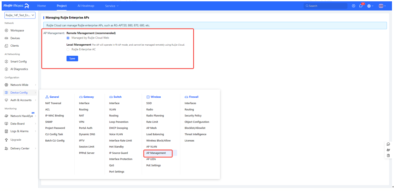Open the account avatar dropdown
The width and height of the screenshot is (394, 191).
pos(382,6)
